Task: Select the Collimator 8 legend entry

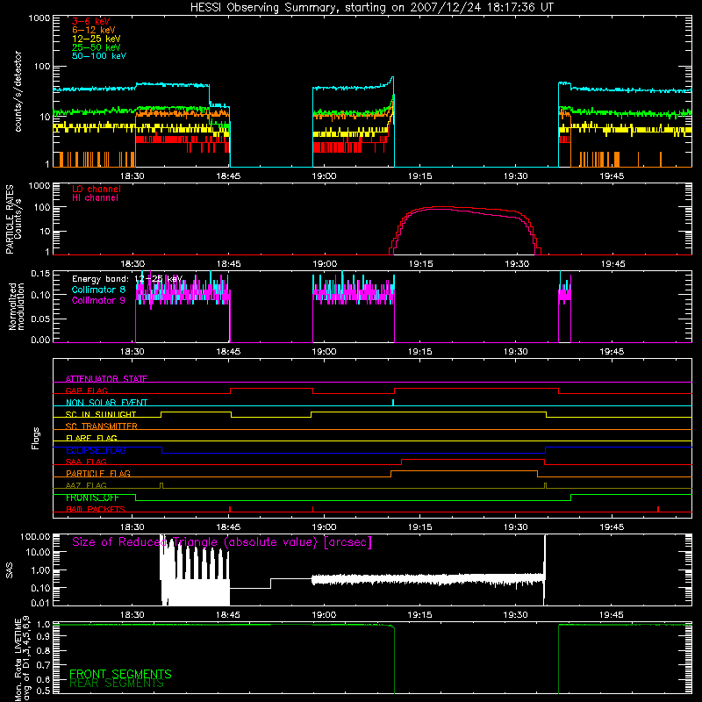Action: click(98, 290)
